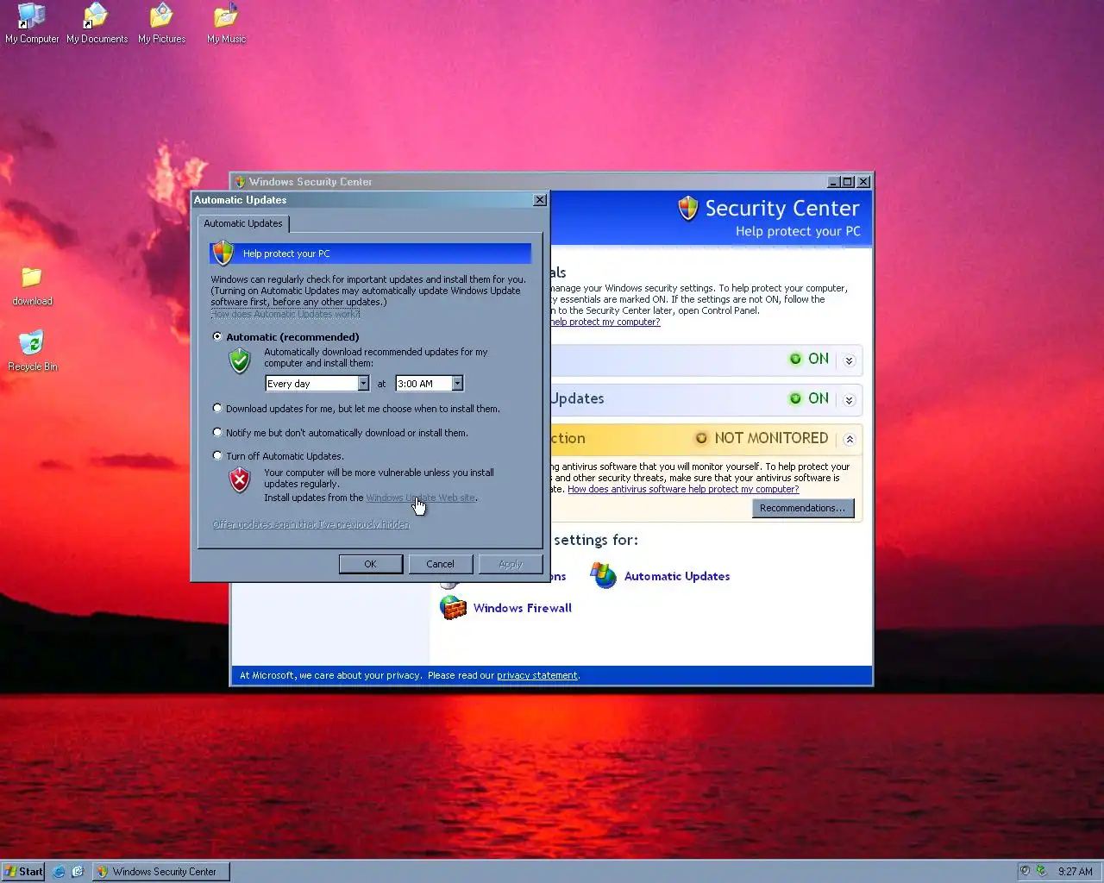1104x883 pixels.
Task: Expand the Updates ON section chevron
Action: [x=849, y=400]
